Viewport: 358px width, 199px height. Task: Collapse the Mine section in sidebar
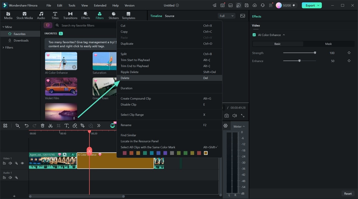click(4, 27)
